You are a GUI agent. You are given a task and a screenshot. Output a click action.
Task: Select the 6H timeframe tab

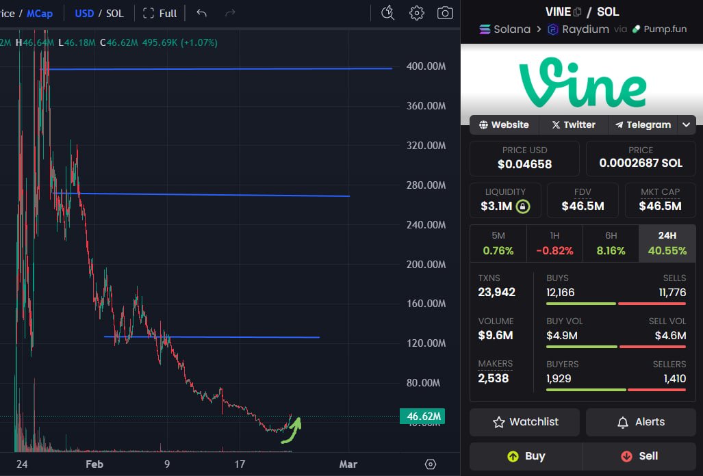[611, 243]
